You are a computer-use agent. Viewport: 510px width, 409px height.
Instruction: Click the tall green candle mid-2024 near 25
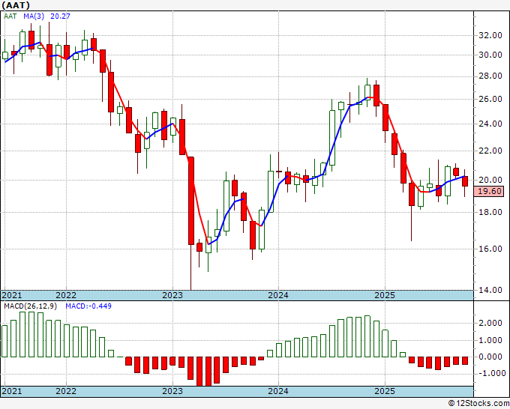point(332,138)
